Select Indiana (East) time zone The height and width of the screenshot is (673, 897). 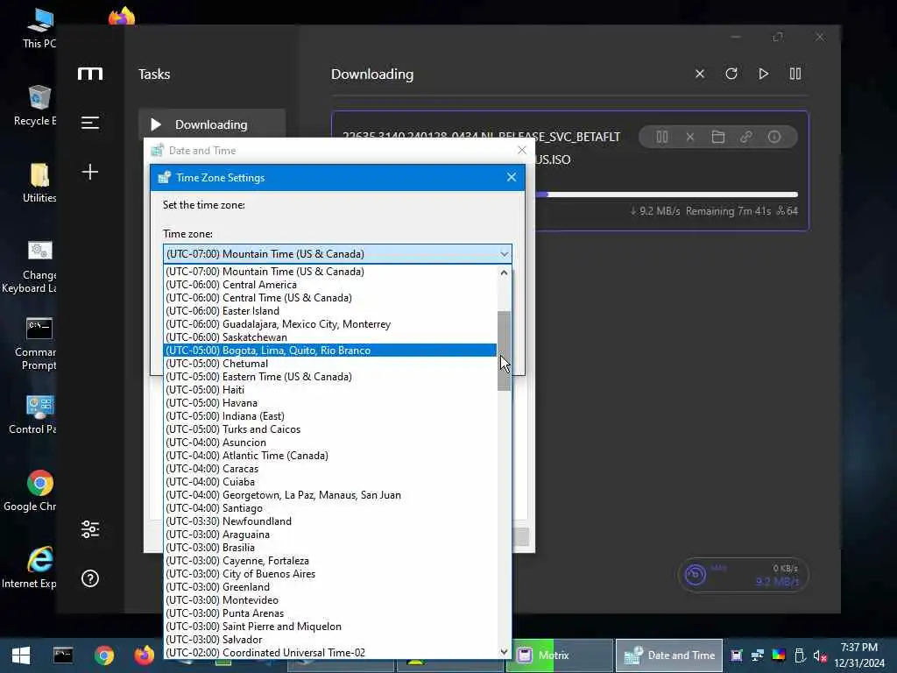pyautogui.click(x=330, y=416)
